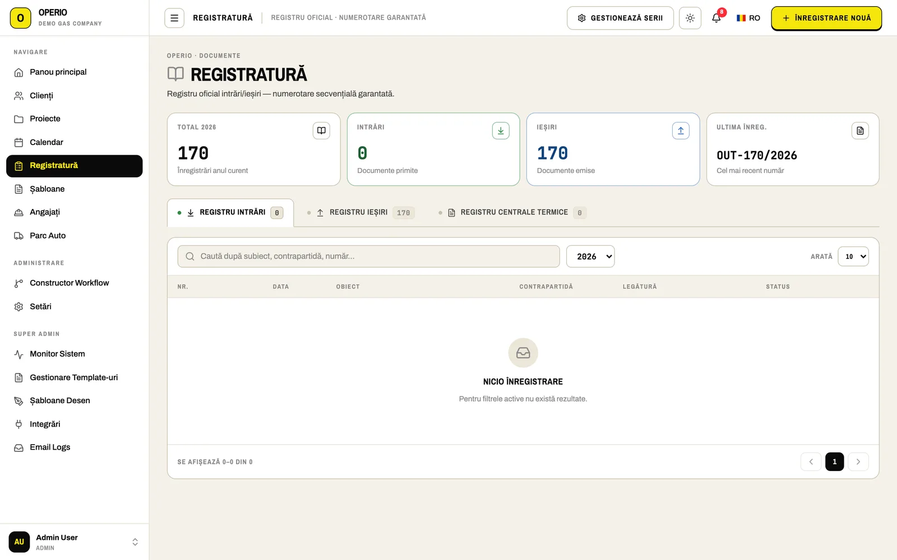Viewport: 897px width, 560px height.
Task: Select page 1 in pagination
Action: click(835, 462)
